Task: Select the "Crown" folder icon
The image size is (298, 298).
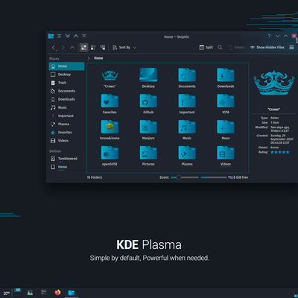Action: (110, 75)
